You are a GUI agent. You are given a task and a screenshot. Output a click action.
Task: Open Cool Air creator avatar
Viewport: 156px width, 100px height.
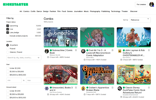pyautogui.click(x=83, y=51)
